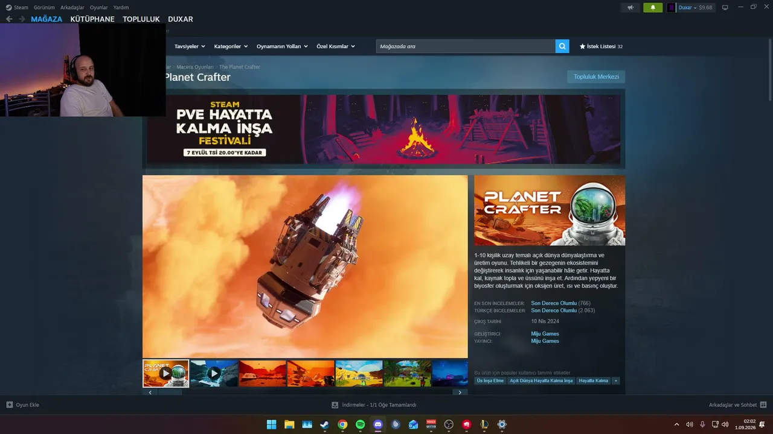Switch to Big Picture mode monitor icon
This screenshot has height=434, width=773.
tap(725, 8)
